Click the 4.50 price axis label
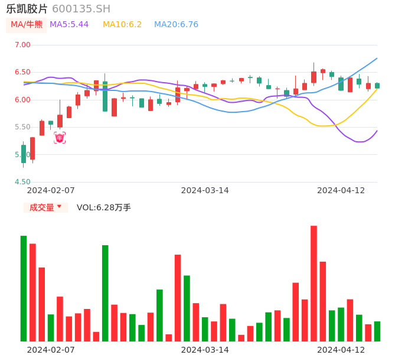Image resolution: width=405 pixels, height=358 pixels. click(22, 182)
